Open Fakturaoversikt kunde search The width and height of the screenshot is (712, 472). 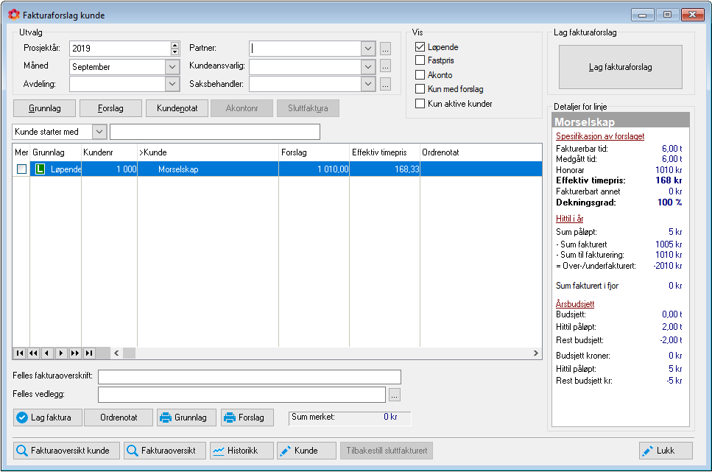pyautogui.click(x=67, y=451)
